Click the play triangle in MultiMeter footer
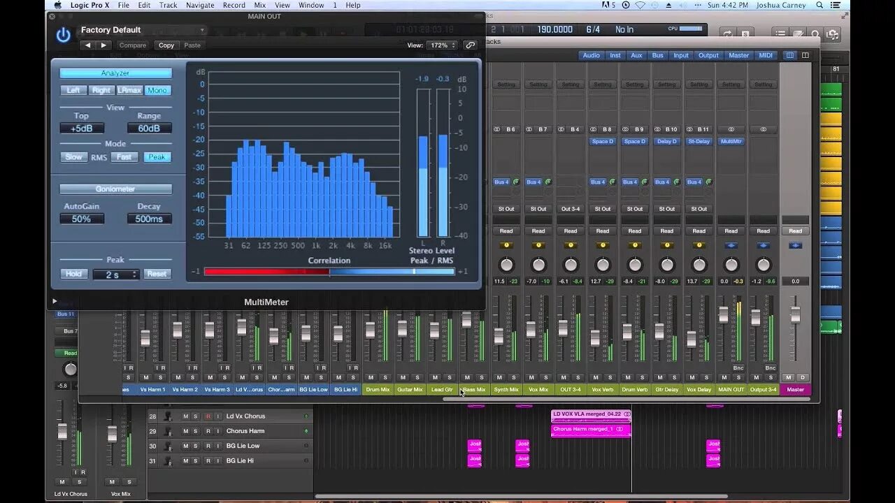 point(55,301)
